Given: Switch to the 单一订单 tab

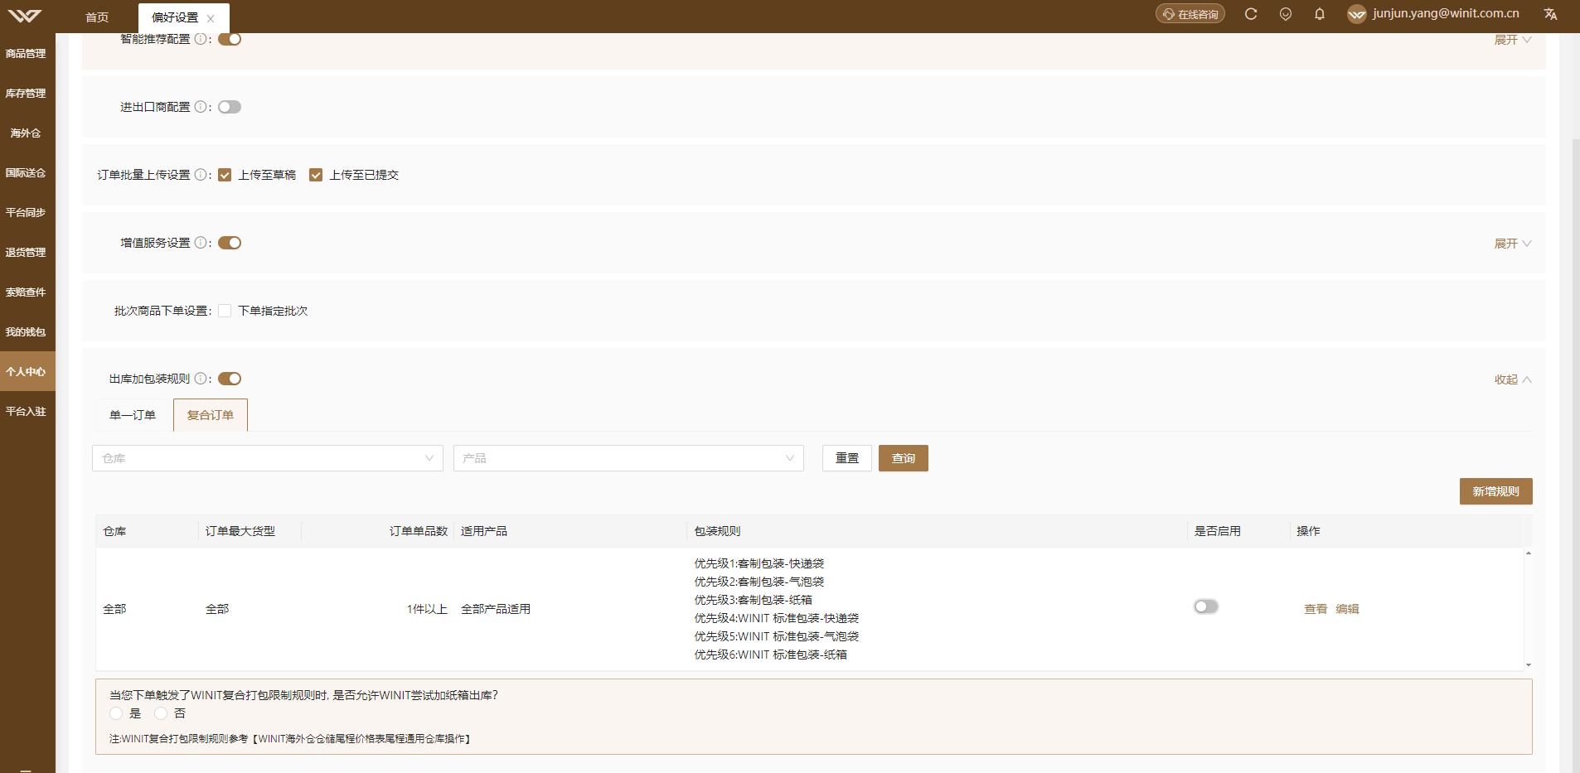Looking at the screenshot, I should (133, 415).
